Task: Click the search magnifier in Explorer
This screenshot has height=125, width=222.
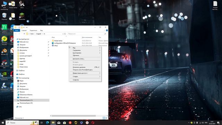Action: coord(105,34)
